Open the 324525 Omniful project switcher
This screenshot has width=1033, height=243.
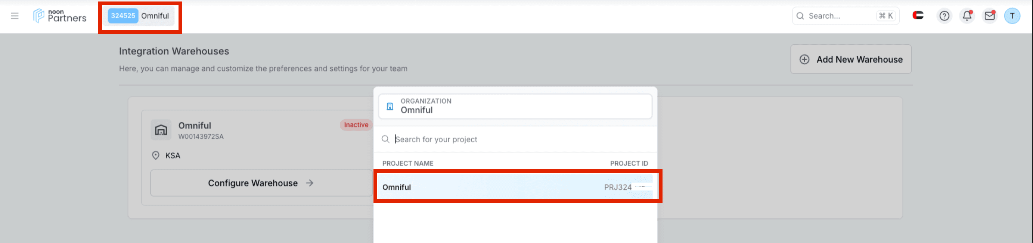[x=139, y=16]
